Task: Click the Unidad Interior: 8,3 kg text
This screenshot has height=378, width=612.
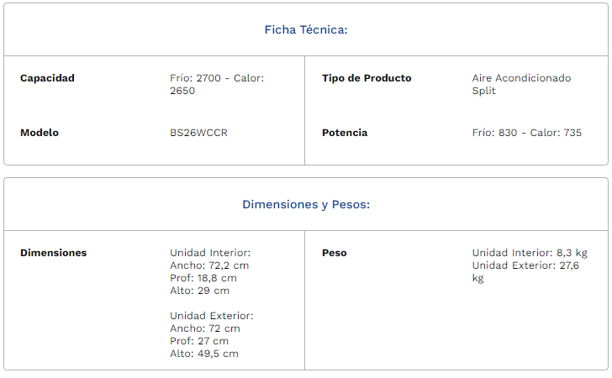Action: (530, 253)
